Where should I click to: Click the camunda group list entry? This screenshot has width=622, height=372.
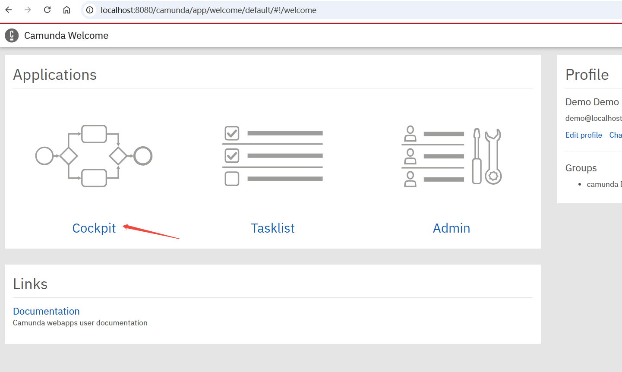pos(603,184)
